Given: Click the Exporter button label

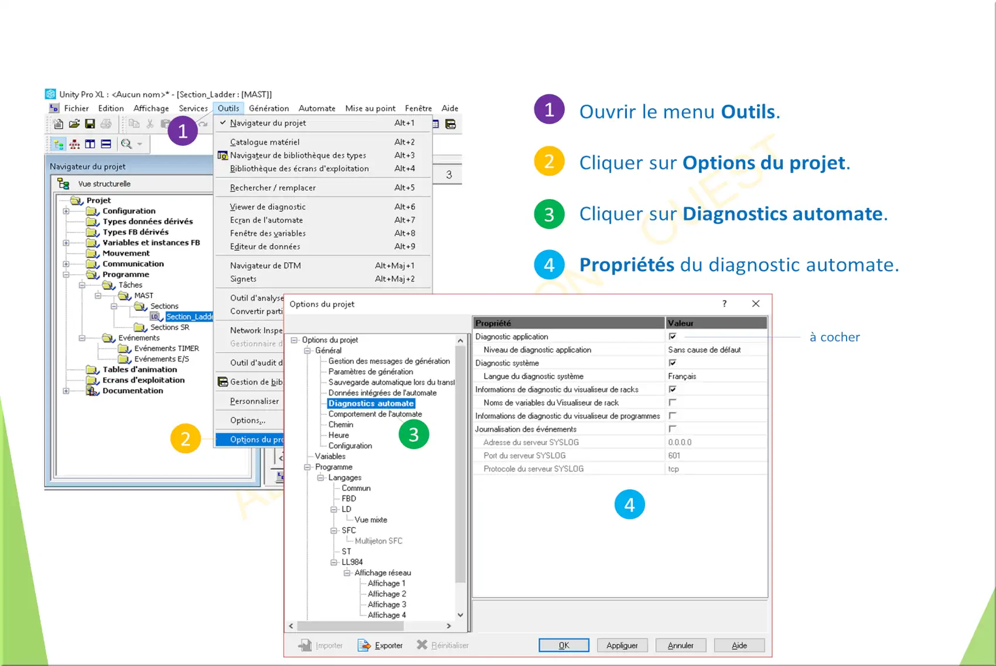Looking at the screenshot, I should (x=388, y=645).
